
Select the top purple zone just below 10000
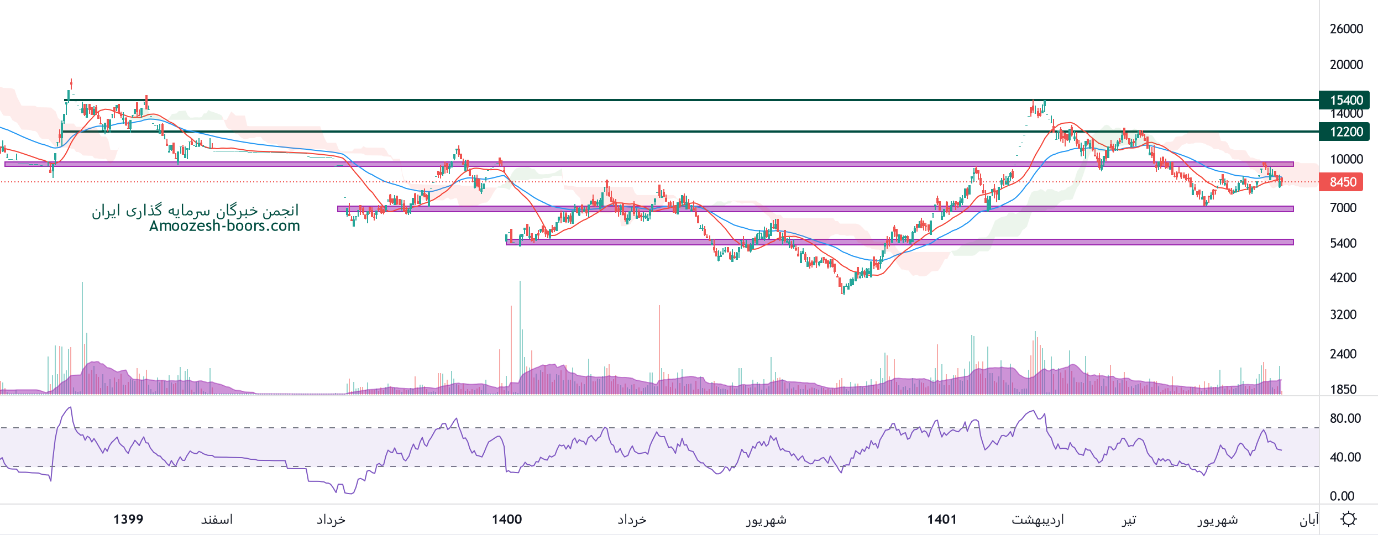663,164
